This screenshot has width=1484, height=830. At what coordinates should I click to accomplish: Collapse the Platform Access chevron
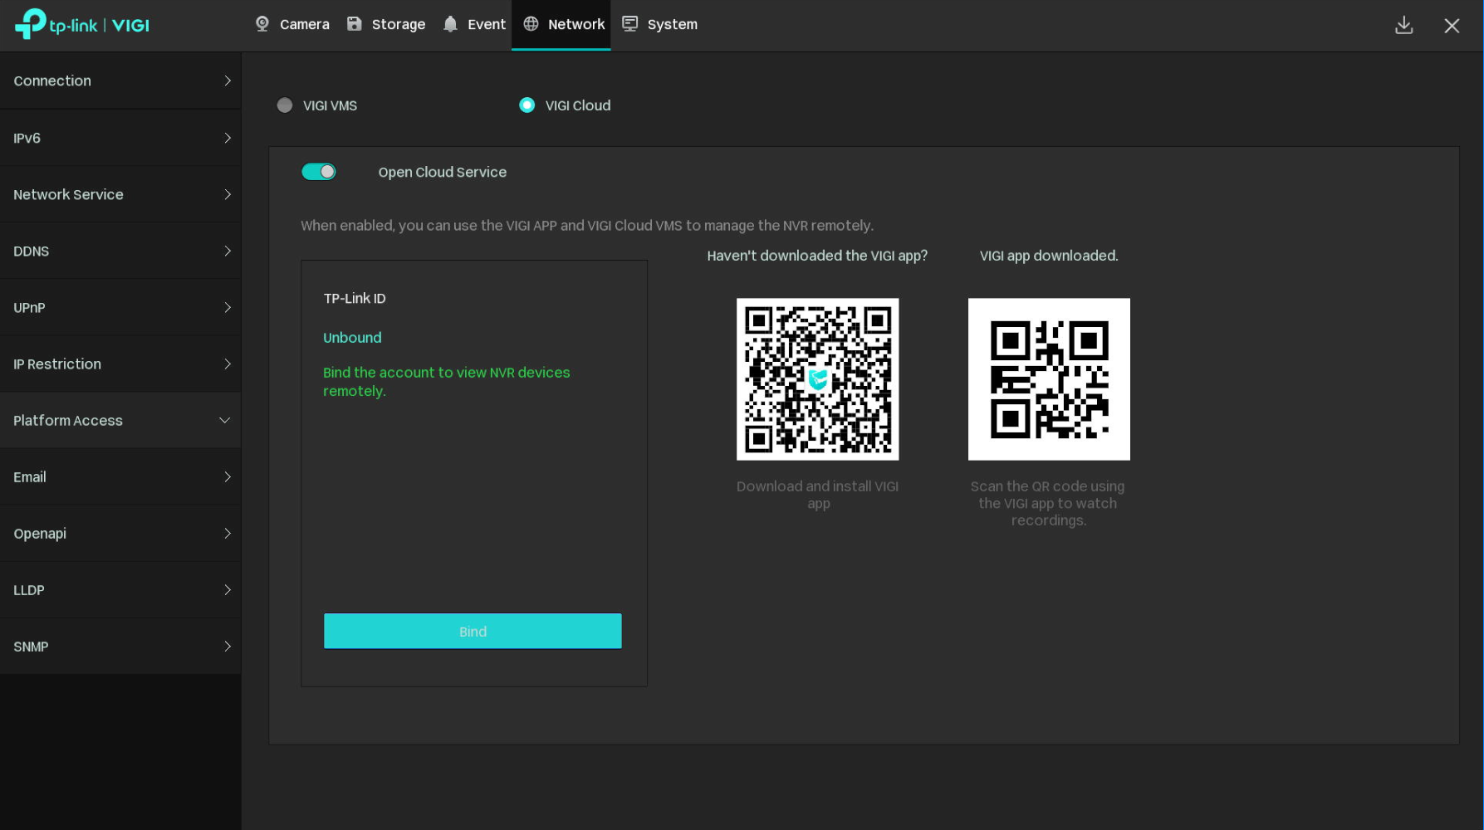coord(225,421)
